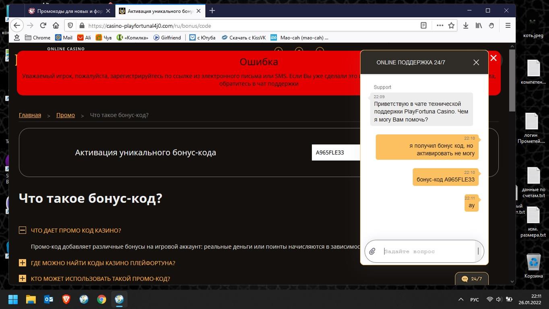Viewport: 549px width, 309px height.
Task: Click the browser forward arrow
Action: coord(30,25)
